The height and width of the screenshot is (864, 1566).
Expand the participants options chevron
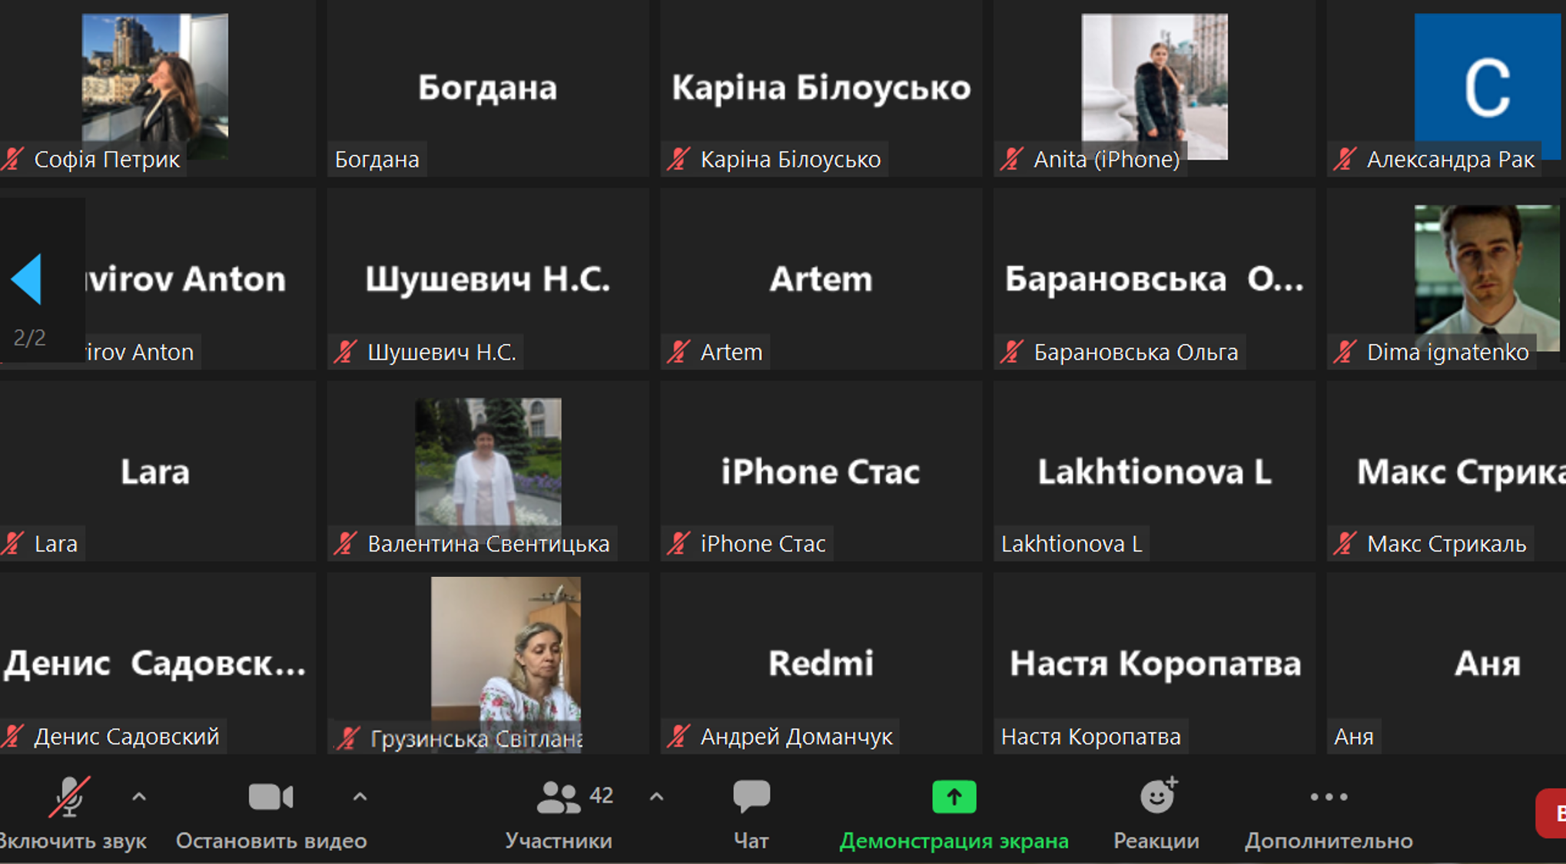tap(656, 796)
